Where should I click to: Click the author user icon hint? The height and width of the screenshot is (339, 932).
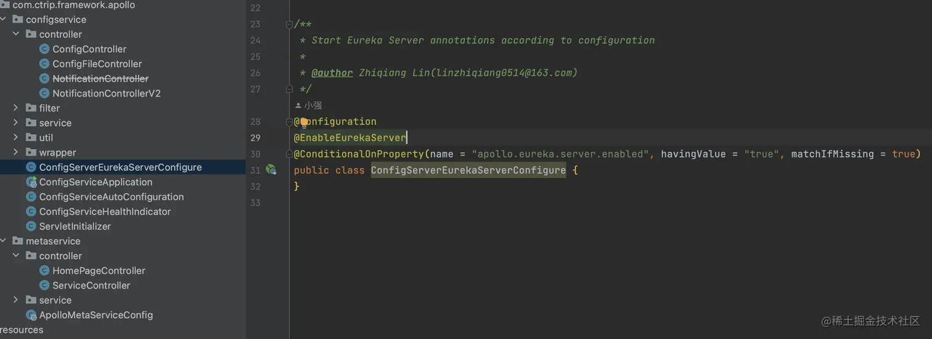click(299, 106)
